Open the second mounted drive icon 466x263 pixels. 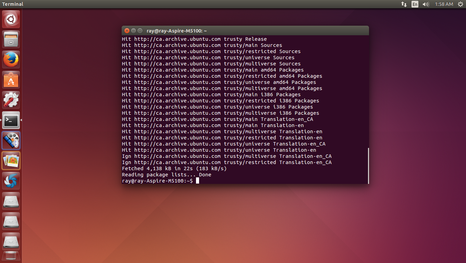pyautogui.click(x=11, y=221)
